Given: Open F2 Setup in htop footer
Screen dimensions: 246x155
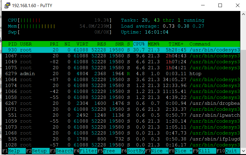Looking at the screenshot, I should (38, 151).
